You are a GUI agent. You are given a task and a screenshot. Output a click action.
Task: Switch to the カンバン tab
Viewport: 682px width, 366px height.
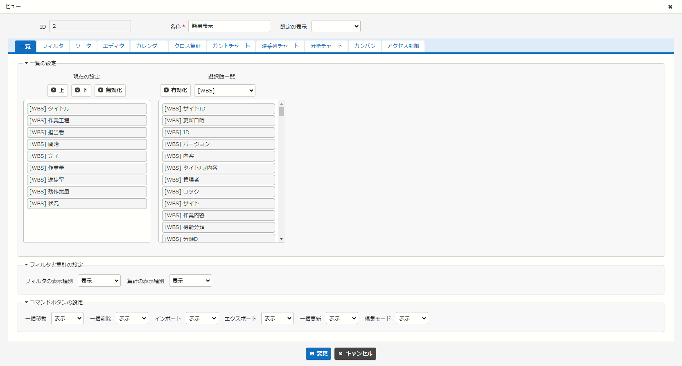[x=365, y=46]
